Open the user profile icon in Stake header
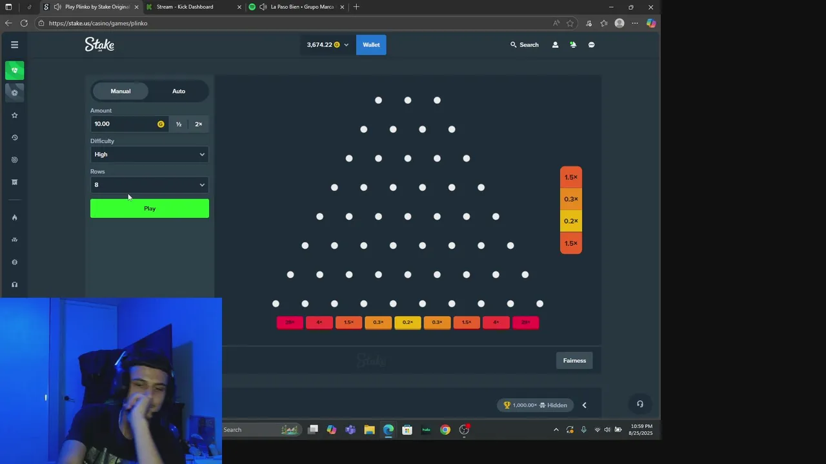 coord(555,44)
